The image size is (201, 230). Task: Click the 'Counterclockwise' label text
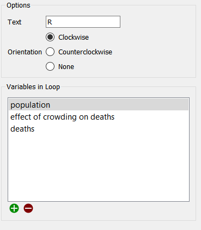click(85, 52)
